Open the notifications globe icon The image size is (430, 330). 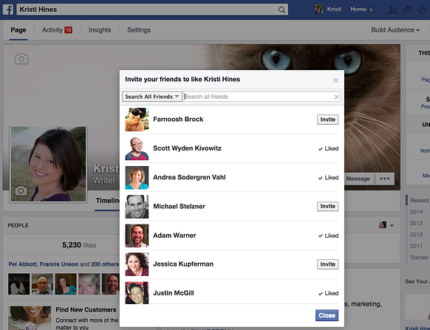(x=422, y=10)
